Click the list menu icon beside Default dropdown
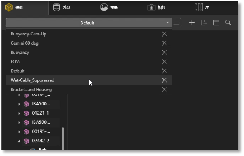The width and height of the screenshot is (244, 156). click(x=177, y=23)
